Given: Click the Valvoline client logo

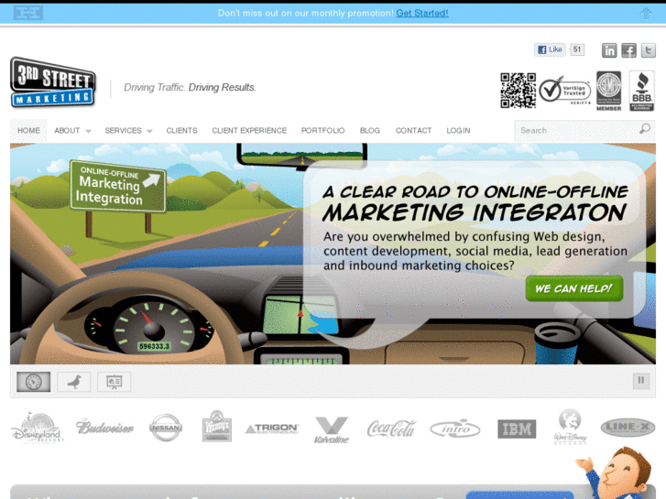Looking at the screenshot, I should coord(332,429).
